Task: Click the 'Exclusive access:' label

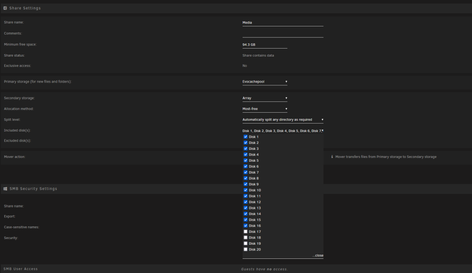Action: pyautogui.click(x=17, y=66)
